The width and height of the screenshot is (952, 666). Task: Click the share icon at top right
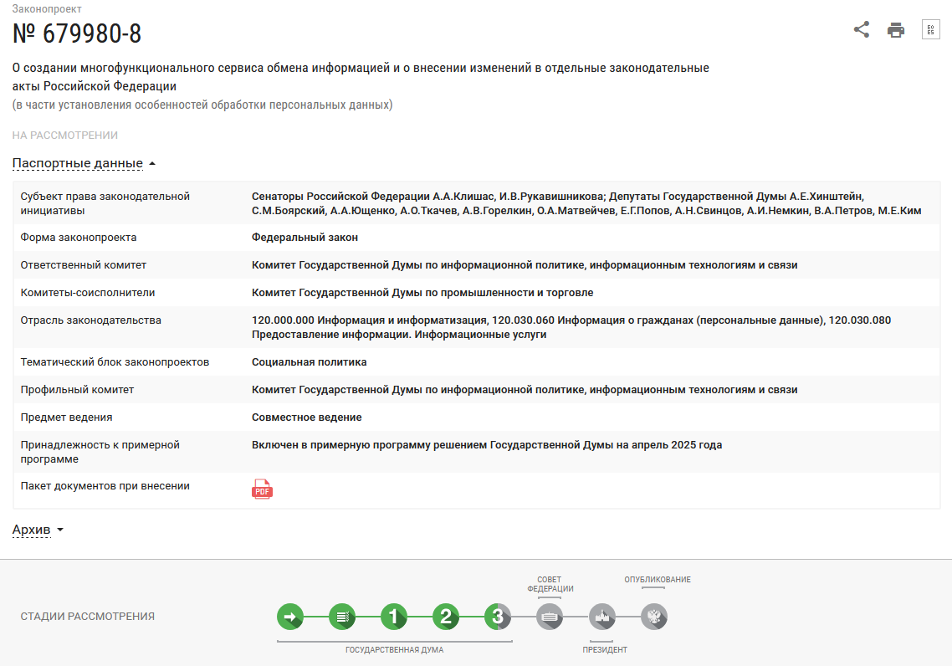(861, 29)
